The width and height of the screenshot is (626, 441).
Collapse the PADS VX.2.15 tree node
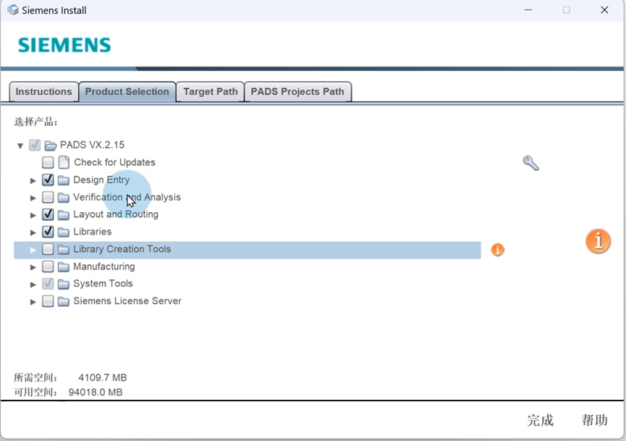click(20, 146)
